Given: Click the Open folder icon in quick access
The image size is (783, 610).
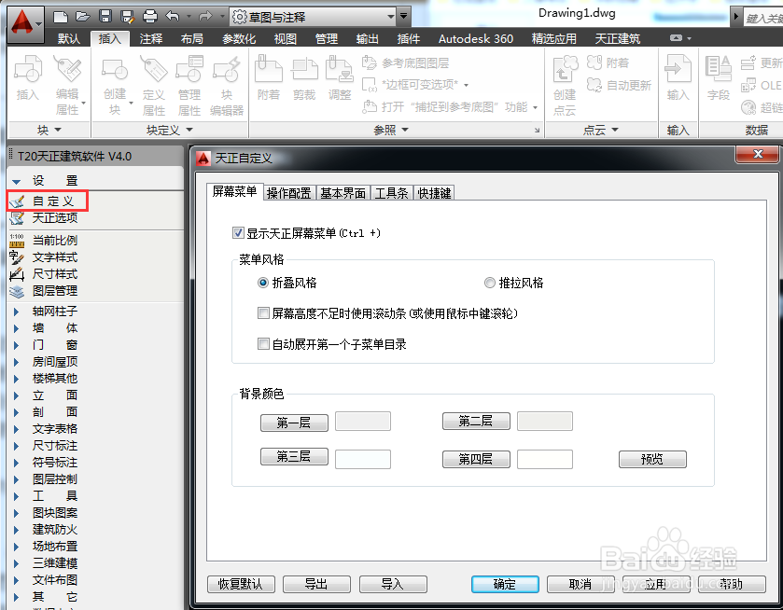Looking at the screenshot, I should [x=83, y=17].
